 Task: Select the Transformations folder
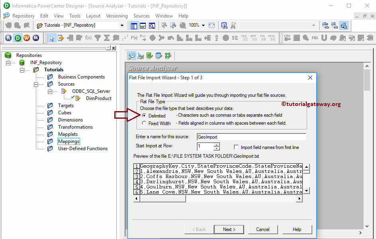pos(75,127)
